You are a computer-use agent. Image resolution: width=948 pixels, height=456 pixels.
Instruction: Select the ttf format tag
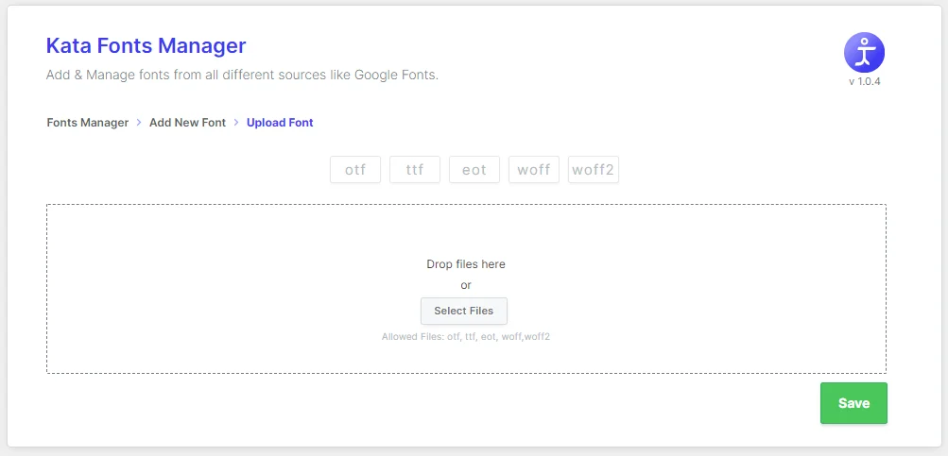coord(415,170)
